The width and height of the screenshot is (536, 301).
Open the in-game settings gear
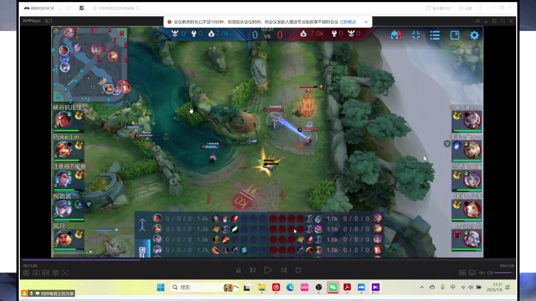click(x=474, y=35)
